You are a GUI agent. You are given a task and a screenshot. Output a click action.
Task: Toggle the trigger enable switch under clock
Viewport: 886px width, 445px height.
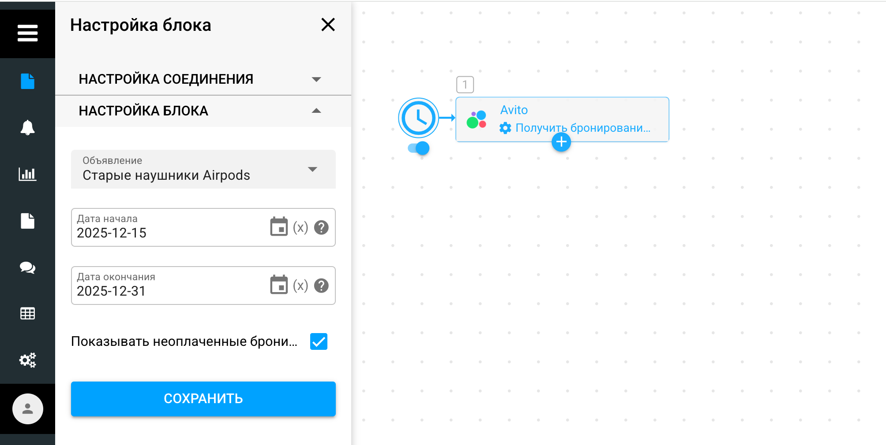coord(419,148)
